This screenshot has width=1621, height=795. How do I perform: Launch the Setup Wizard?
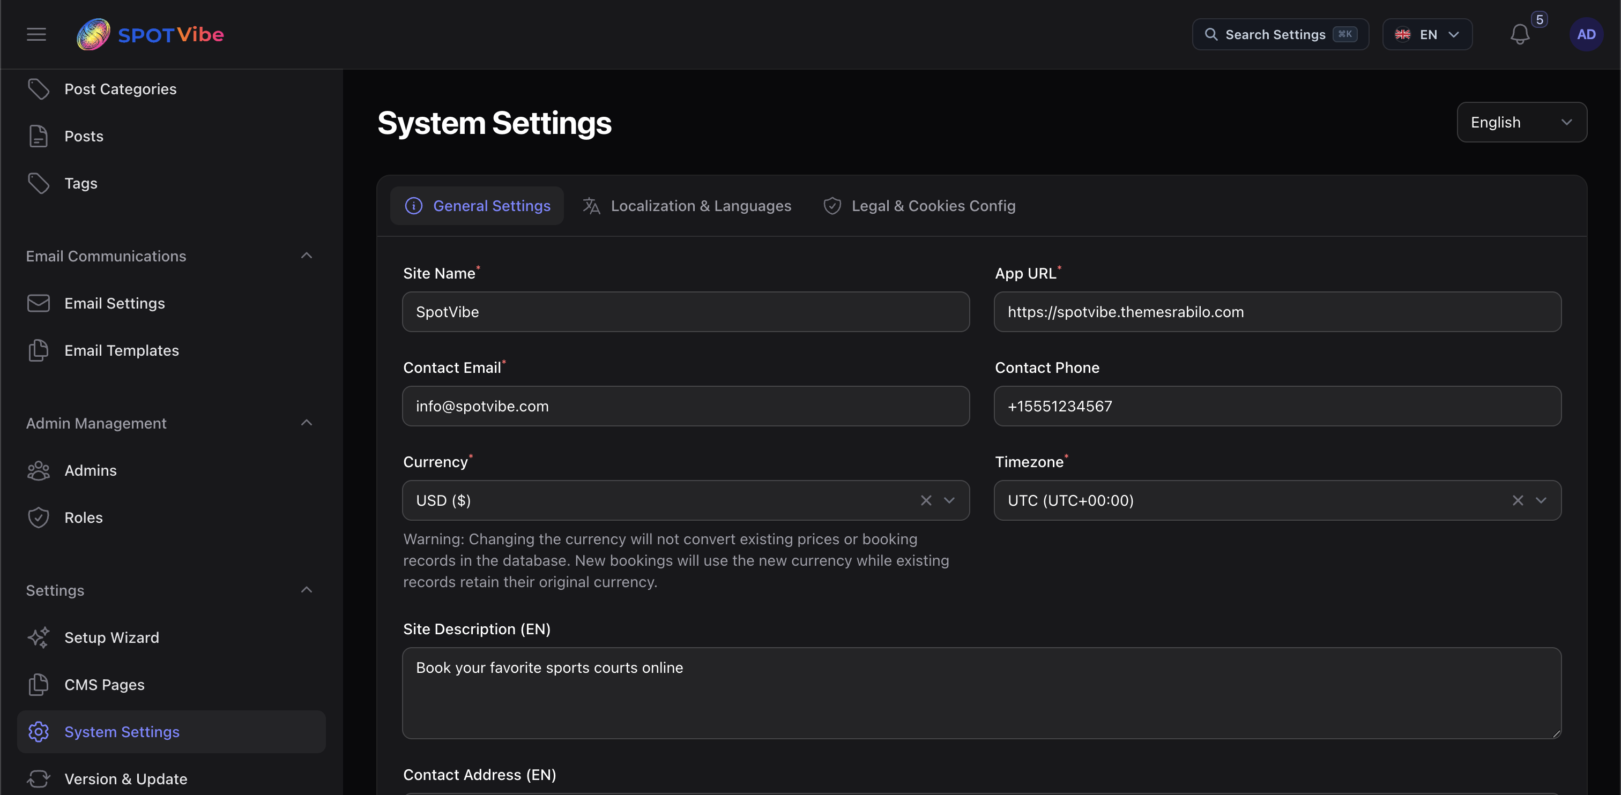coord(171,637)
